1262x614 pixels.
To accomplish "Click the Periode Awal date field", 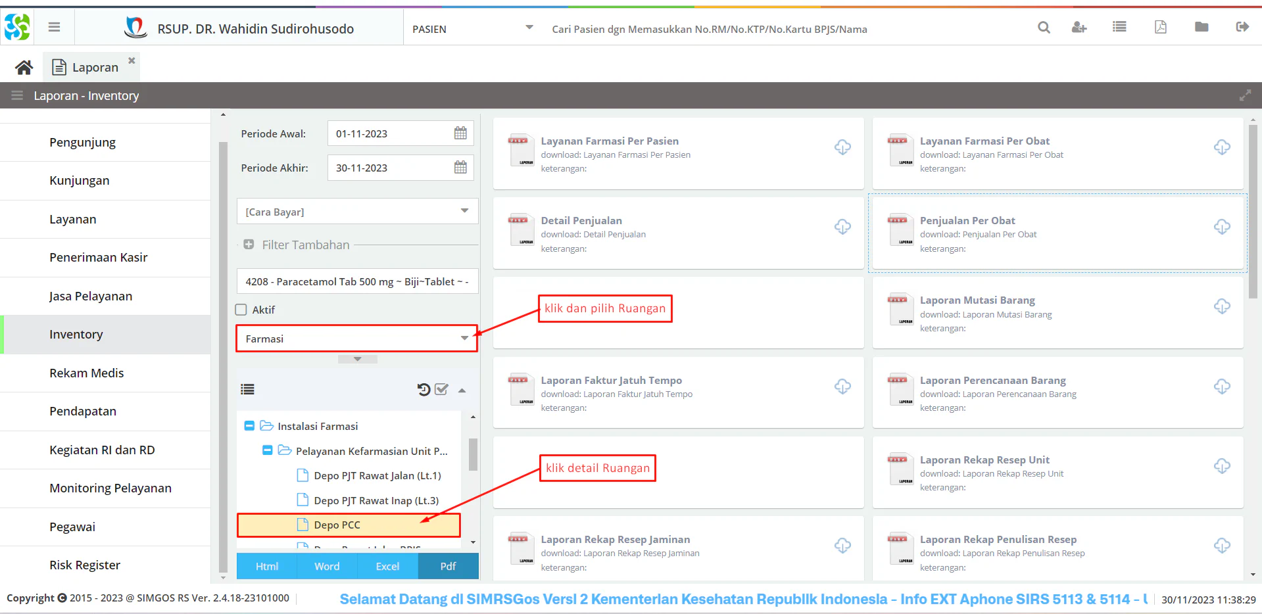I will pos(391,133).
